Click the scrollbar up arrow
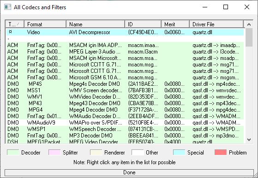This screenshot has height=178, width=258. point(249,24)
